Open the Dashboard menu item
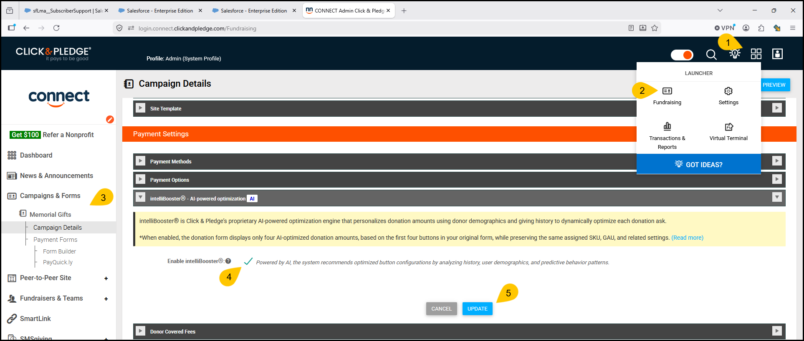The height and width of the screenshot is (341, 804). [x=36, y=155]
